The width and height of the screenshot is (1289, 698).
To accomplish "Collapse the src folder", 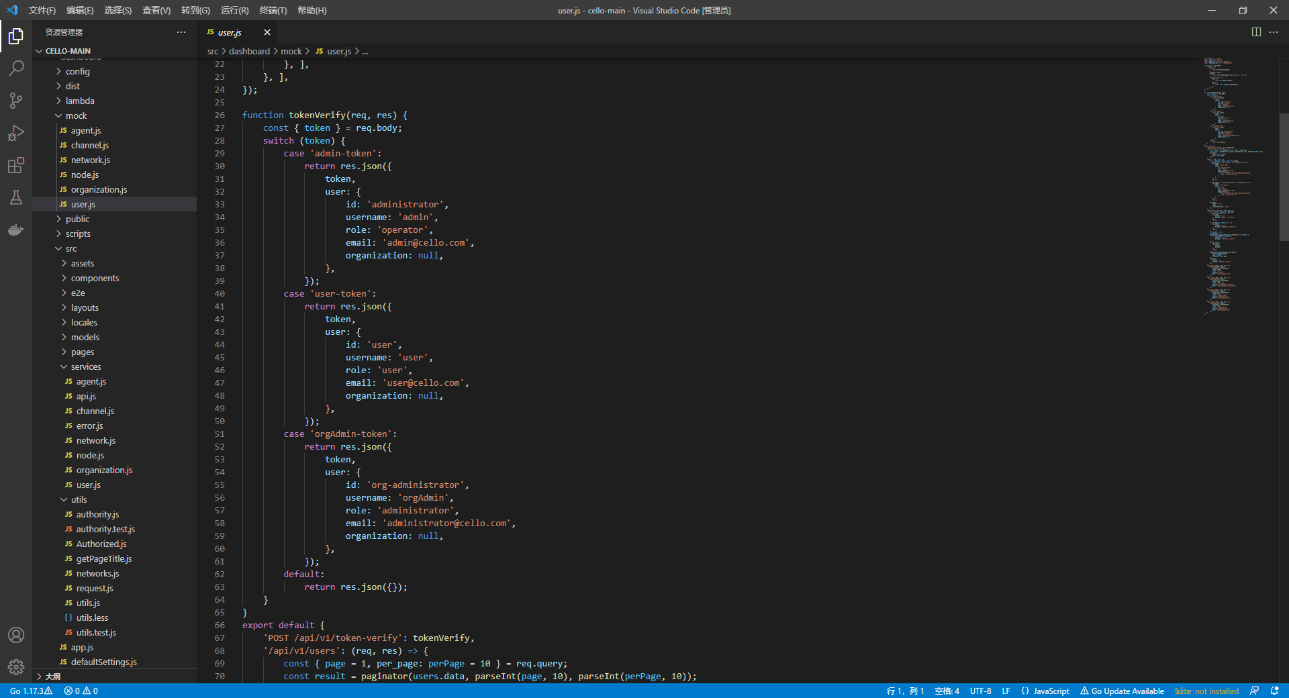I will tap(114, 248).
